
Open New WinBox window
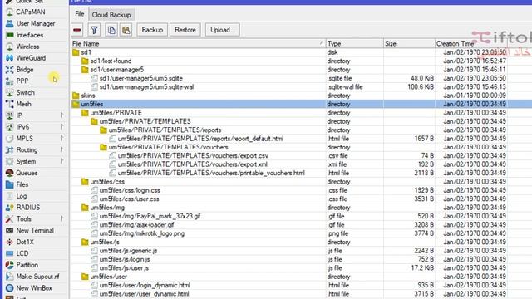pos(34,288)
